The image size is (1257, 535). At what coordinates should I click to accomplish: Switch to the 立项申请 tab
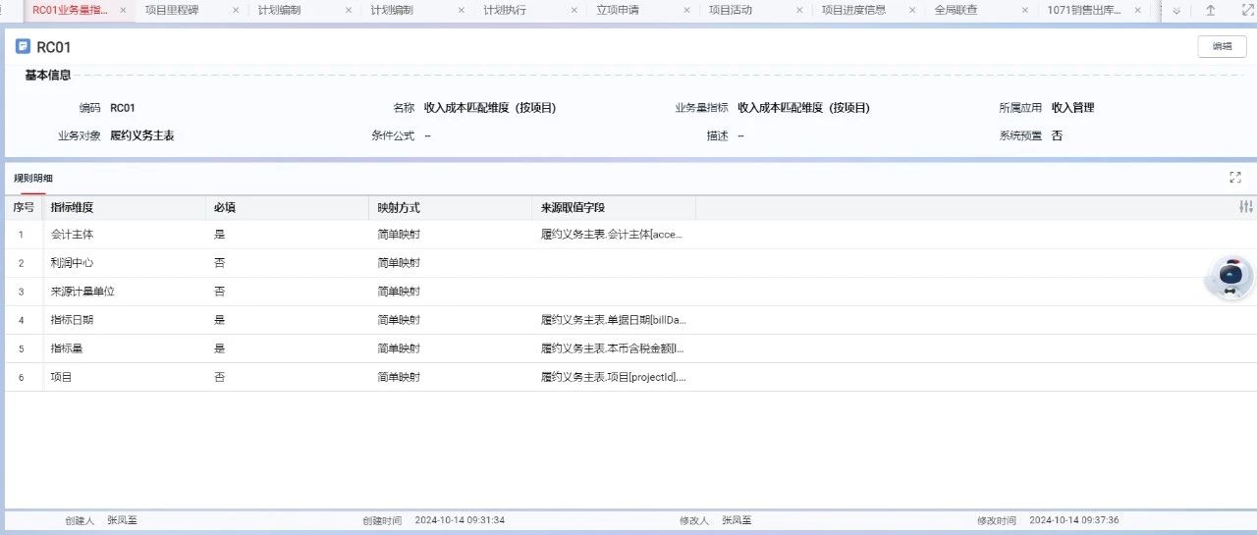(x=618, y=11)
